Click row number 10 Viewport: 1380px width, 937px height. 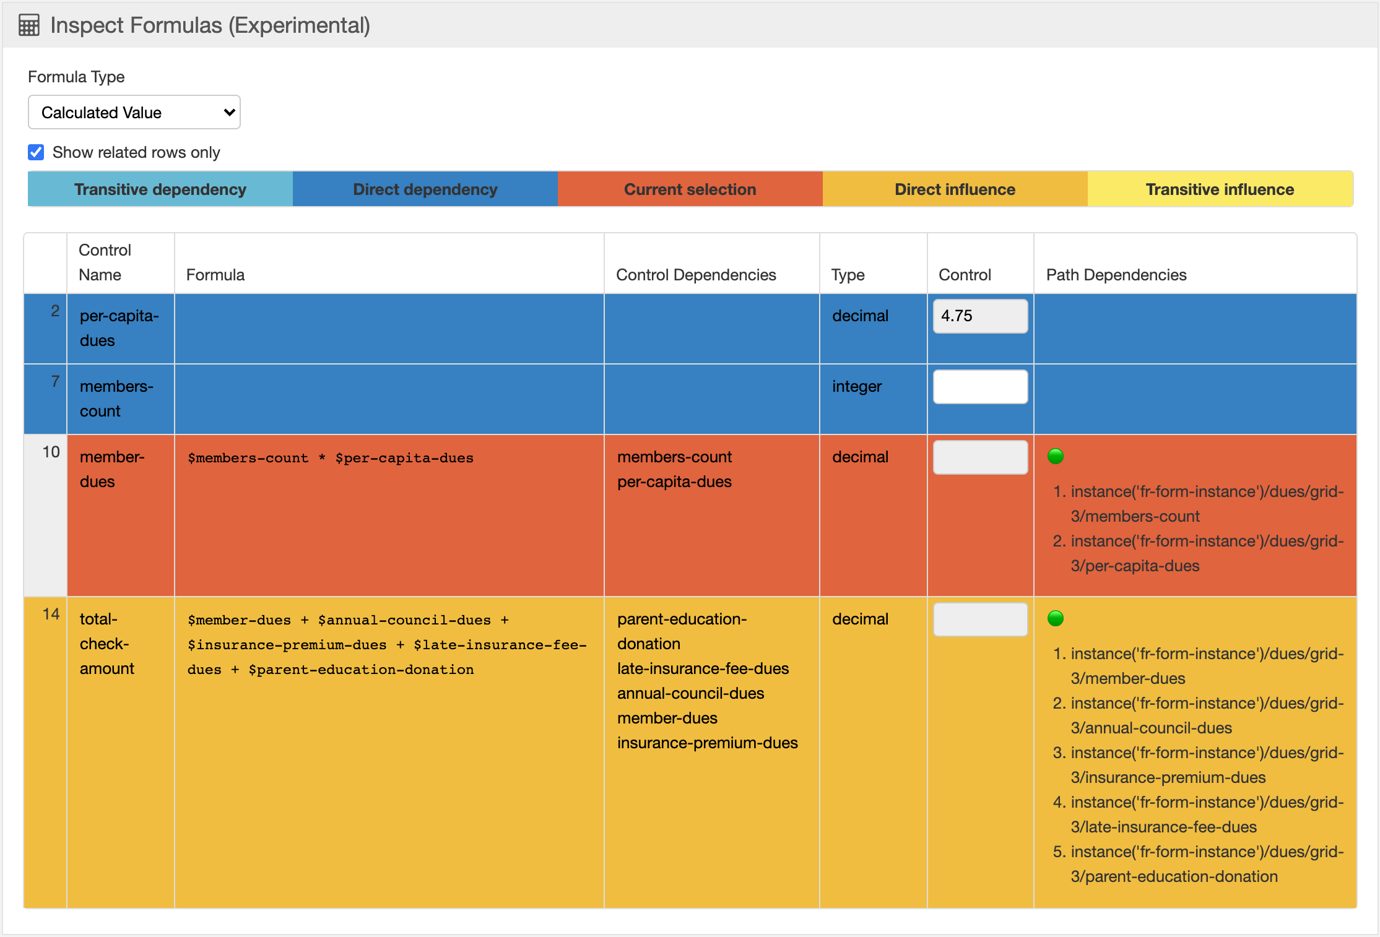(x=51, y=452)
